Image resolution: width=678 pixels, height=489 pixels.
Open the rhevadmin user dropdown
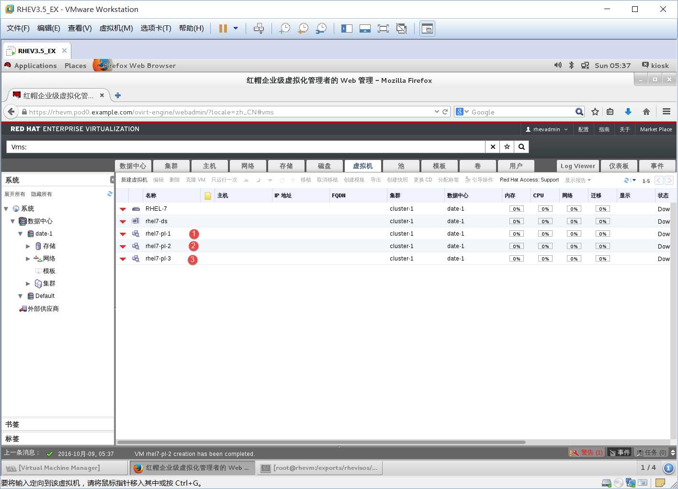coord(546,129)
